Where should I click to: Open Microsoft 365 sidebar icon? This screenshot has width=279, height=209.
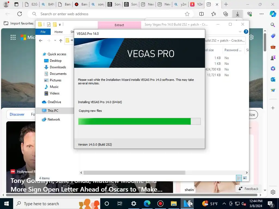(x=273, y=68)
